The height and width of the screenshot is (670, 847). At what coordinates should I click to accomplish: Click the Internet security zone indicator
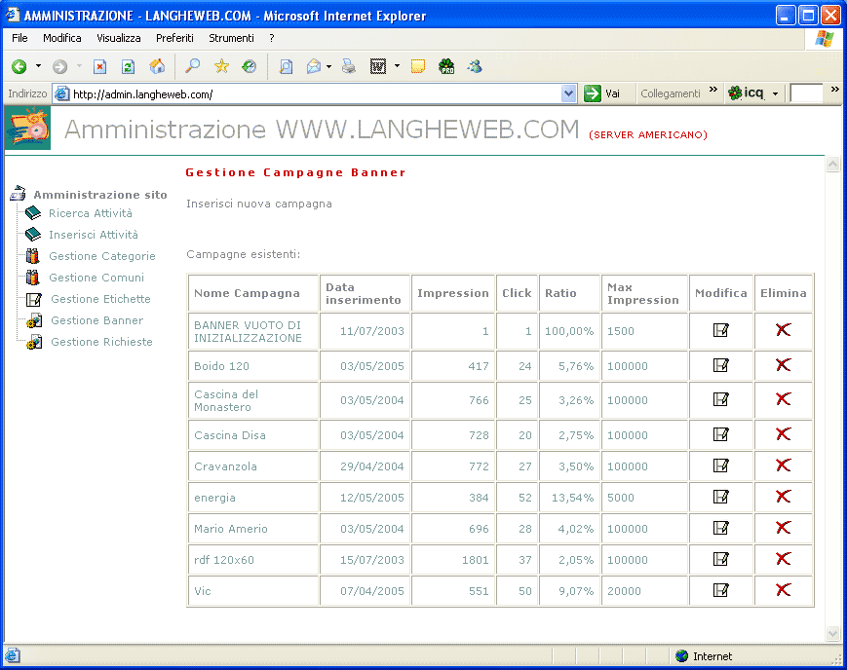pyautogui.click(x=705, y=656)
